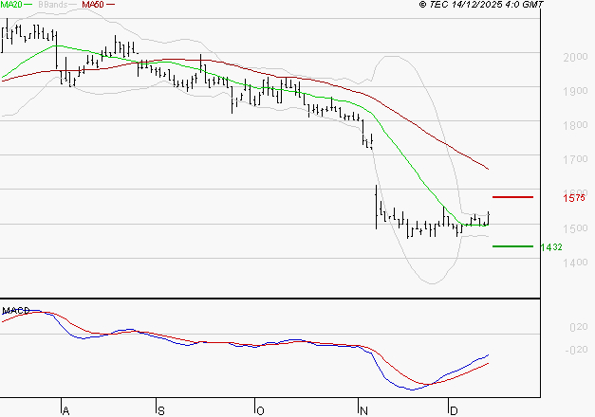This screenshot has height=417, width=595.
Task: Click the MACD panel label
Action: (x=16, y=311)
